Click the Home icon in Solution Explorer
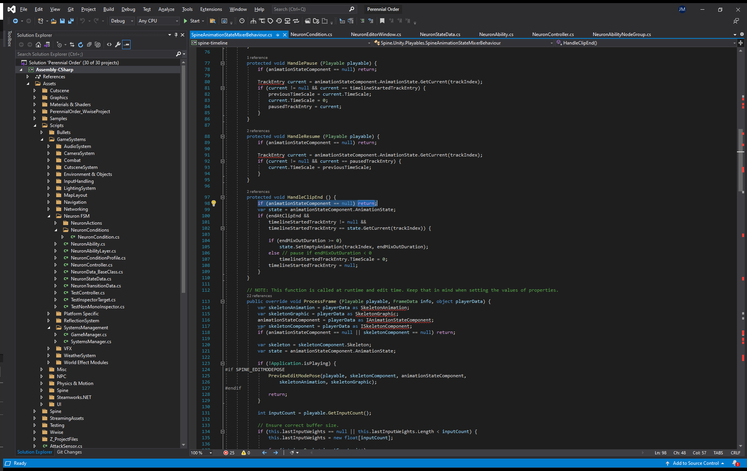 38,44
